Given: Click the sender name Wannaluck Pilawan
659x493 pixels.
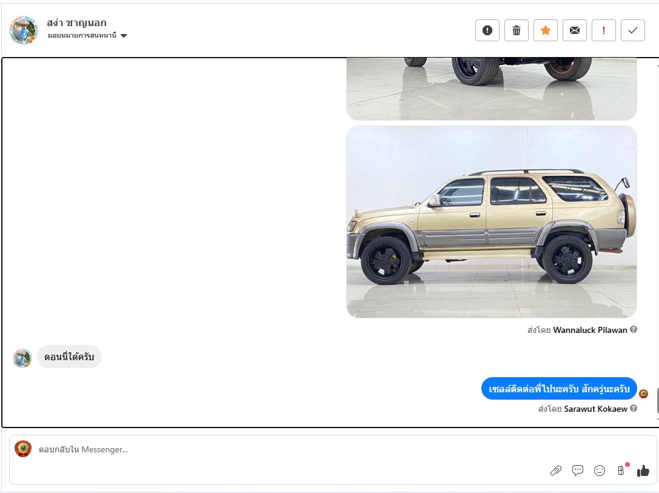Looking at the screenshot, I should tap(590, 330).
